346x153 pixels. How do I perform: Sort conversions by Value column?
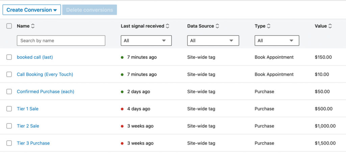click(330, 26)
